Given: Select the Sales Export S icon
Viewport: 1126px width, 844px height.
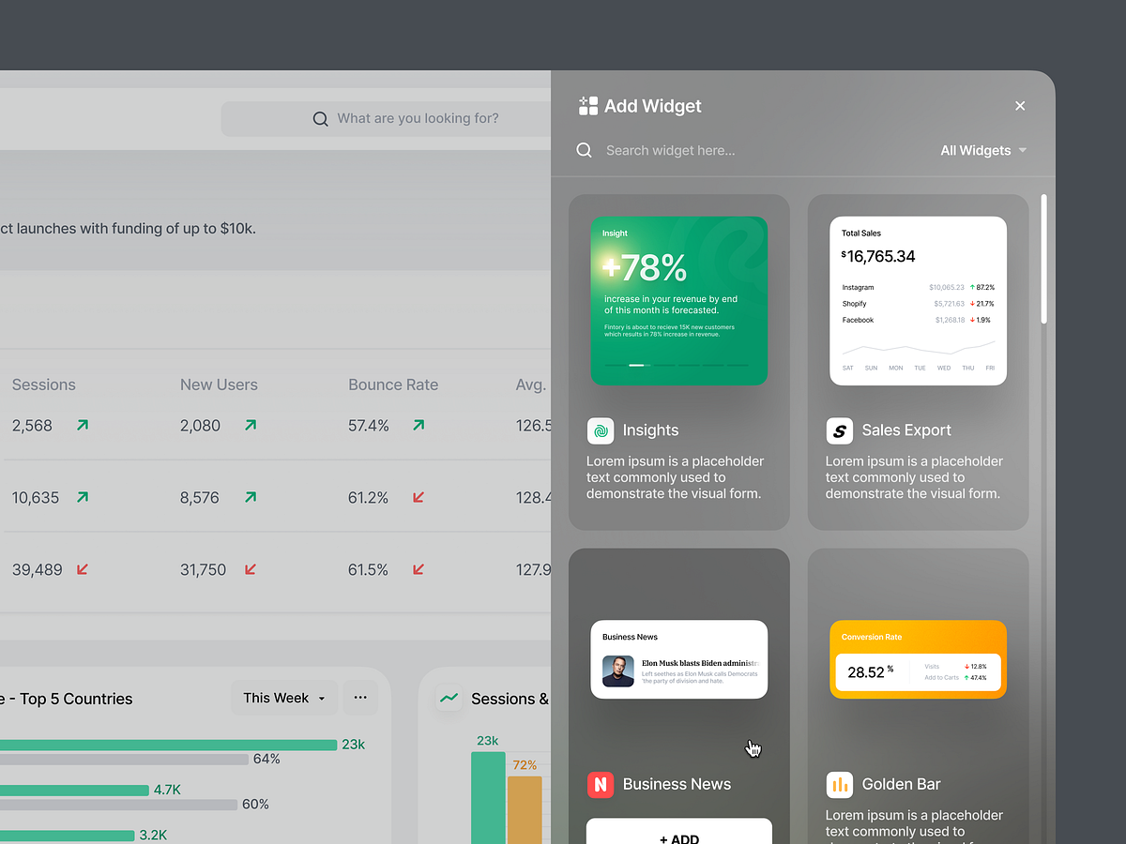Looking at the screenshot, I should point(839,430).
